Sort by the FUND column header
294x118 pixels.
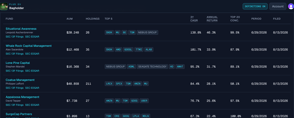pos(9,19)
